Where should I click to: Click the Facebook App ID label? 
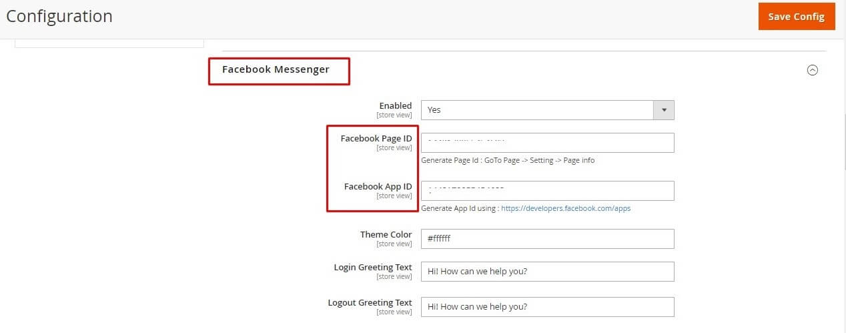pyautogui.click(x=378, y=187)
